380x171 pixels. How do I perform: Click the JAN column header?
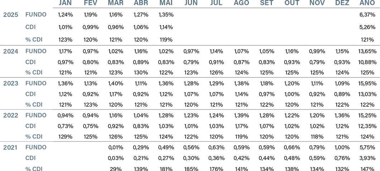tap(66, 2)
